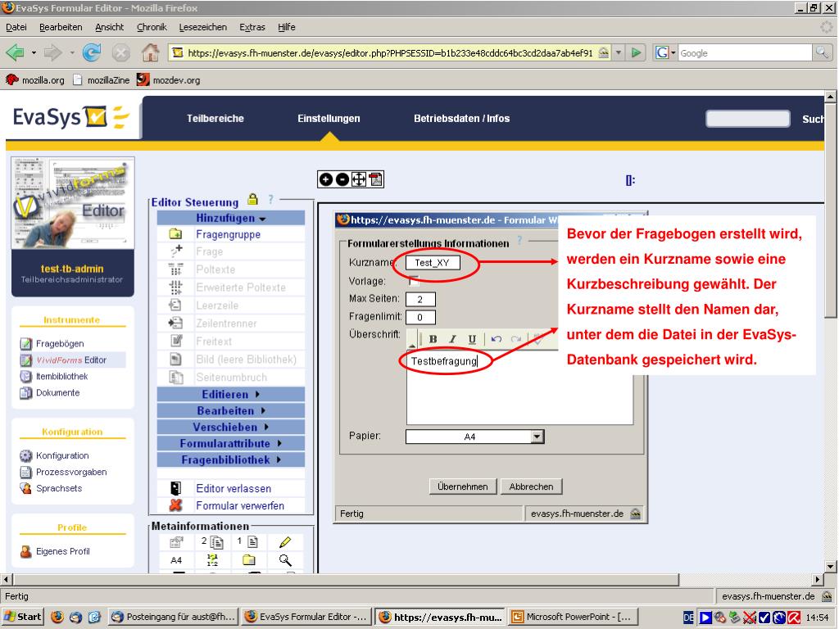Click the horizontal scrollbar thumb
Screen dimensions: 839x629
tap(346, 579)
